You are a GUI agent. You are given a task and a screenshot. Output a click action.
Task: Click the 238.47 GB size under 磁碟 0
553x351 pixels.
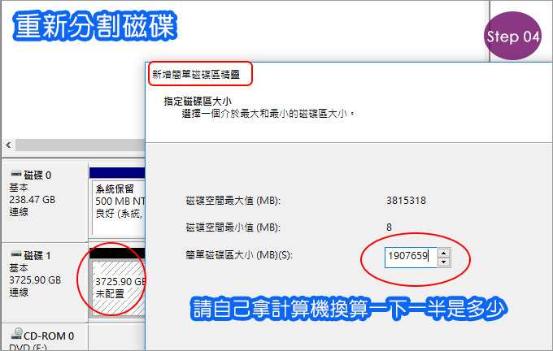pos(32,200)
